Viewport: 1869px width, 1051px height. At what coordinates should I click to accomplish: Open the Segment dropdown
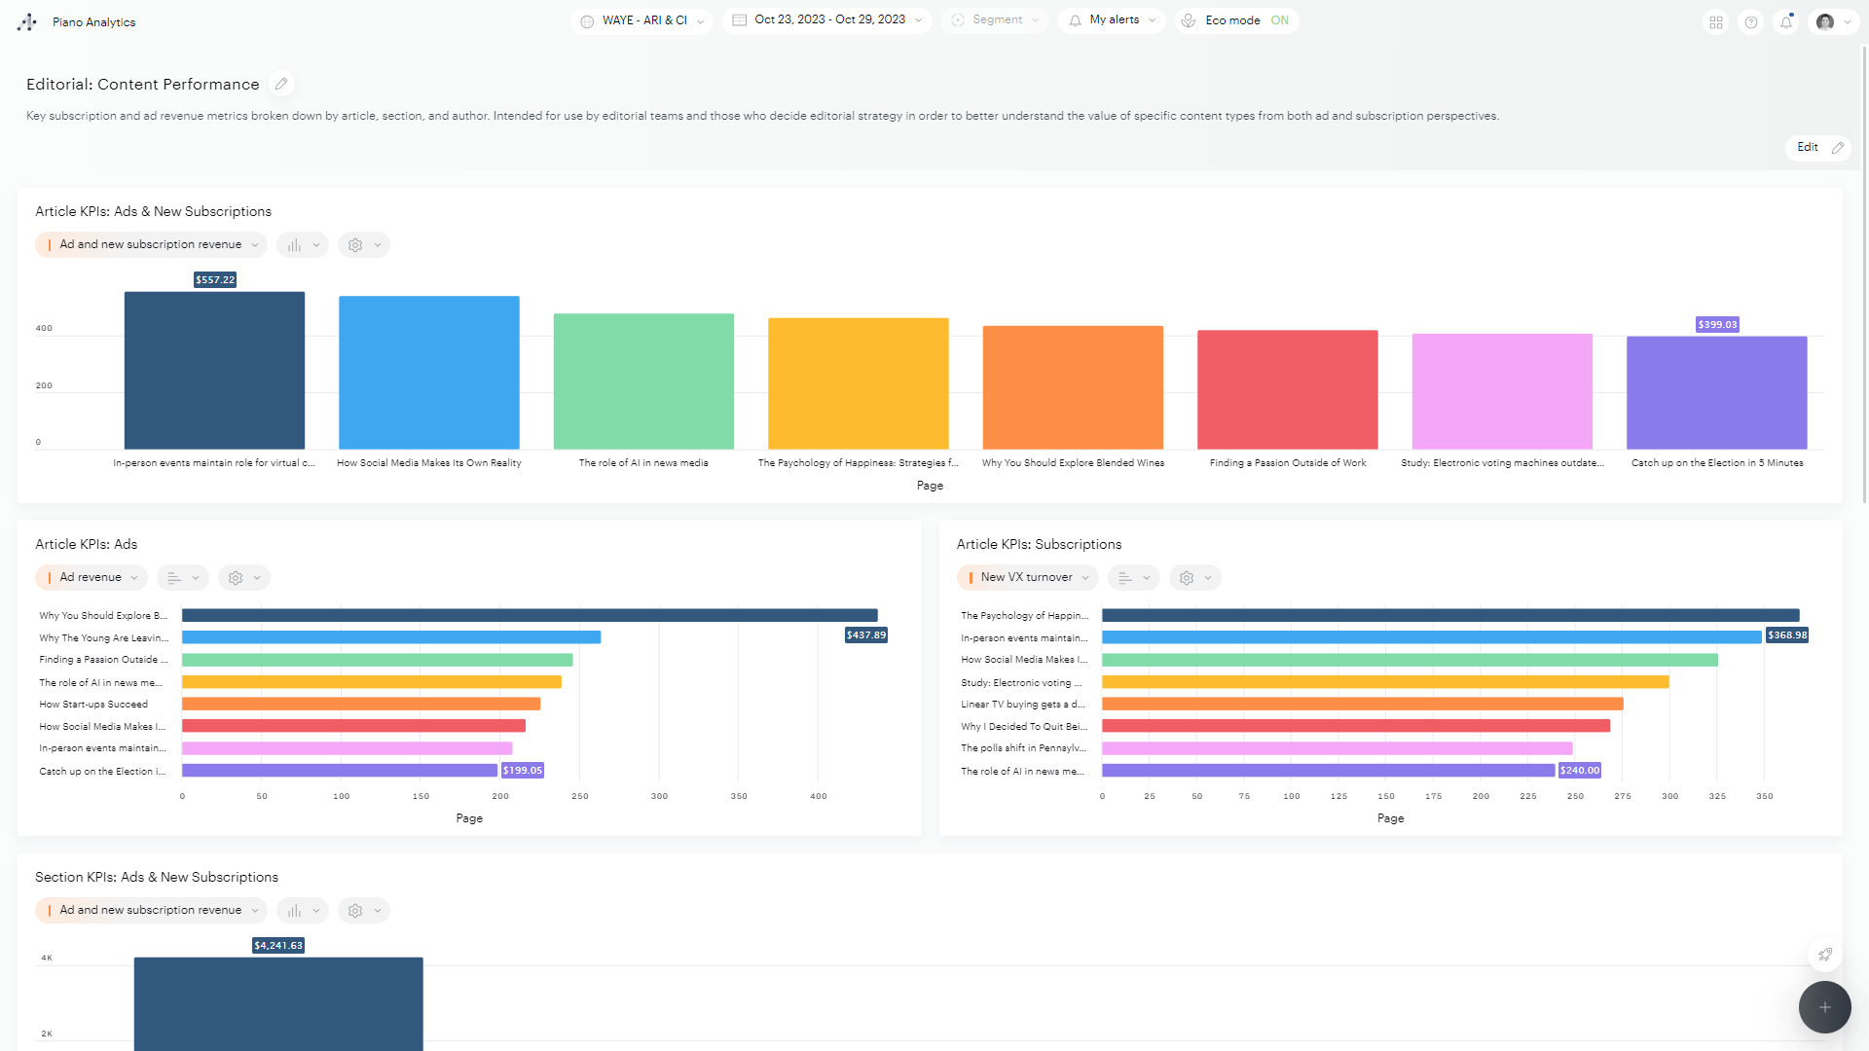[995, 20]
